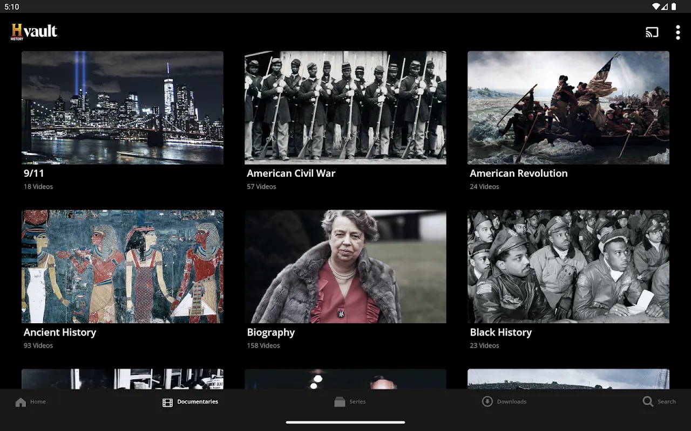Open the Ancient History Egyptian mural thumbnail
This screenshot has height=431, width=691.
pos(123,267)
